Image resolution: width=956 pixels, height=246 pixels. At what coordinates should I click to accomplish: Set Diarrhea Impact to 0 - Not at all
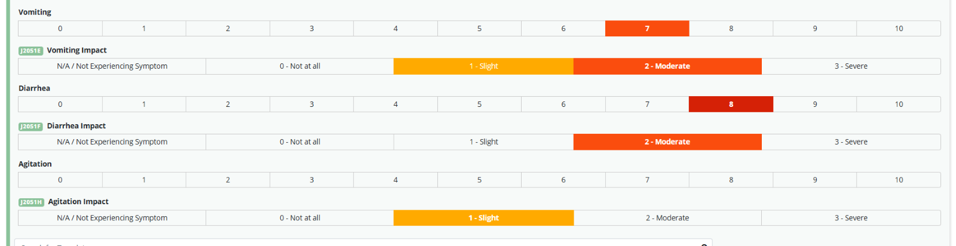[300, 142]
